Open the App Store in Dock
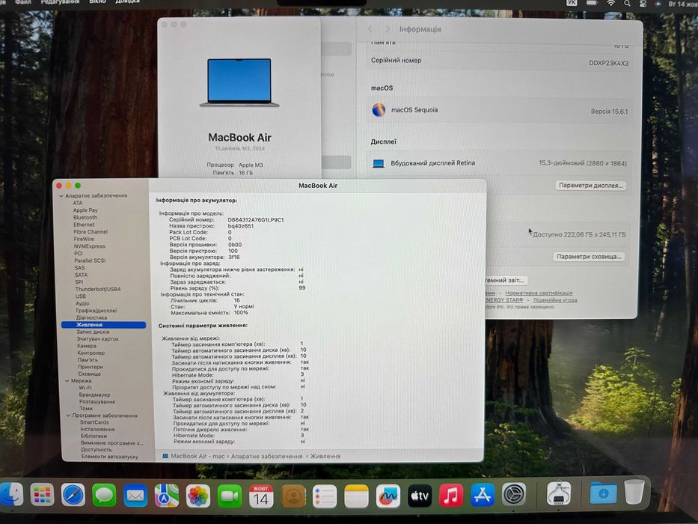 483,495
